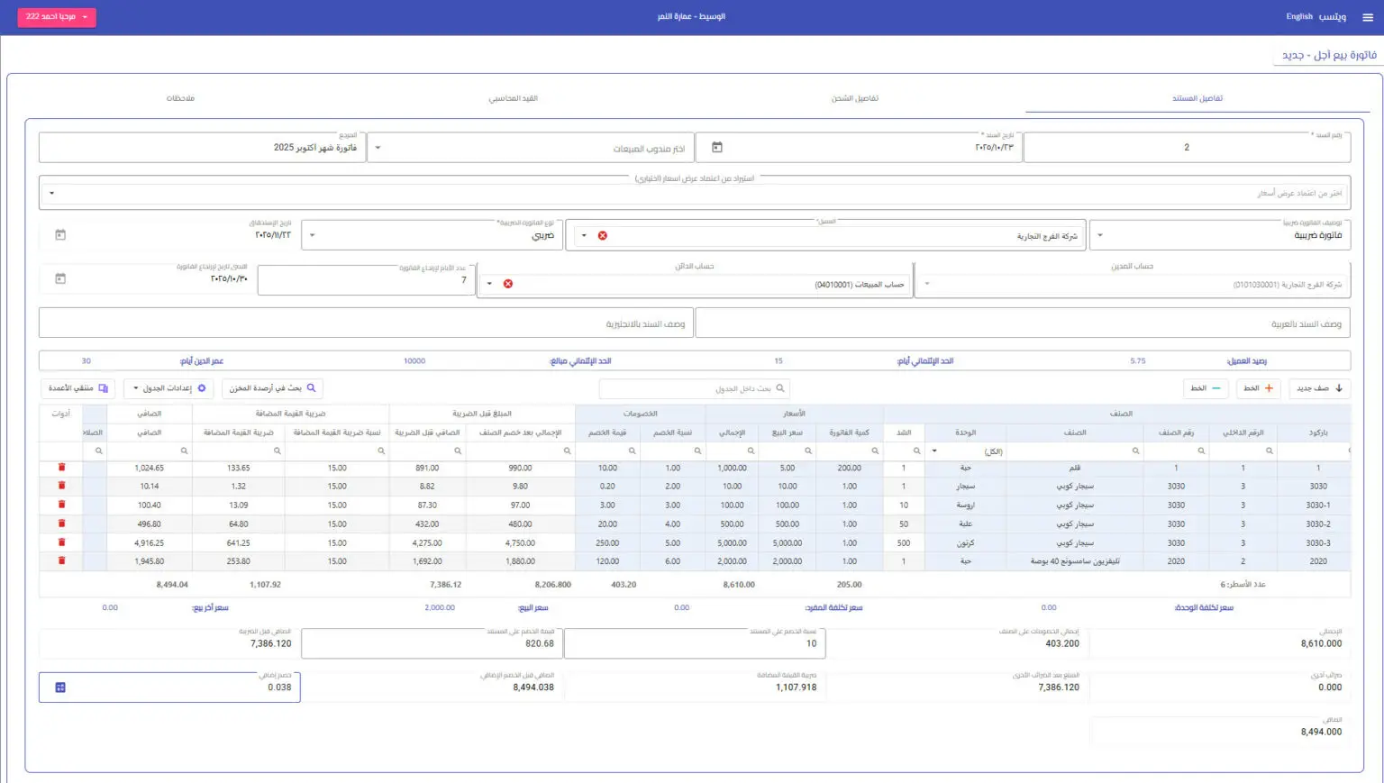Switch to the accounting entry tab (القيد المحاسبي)

513,98
